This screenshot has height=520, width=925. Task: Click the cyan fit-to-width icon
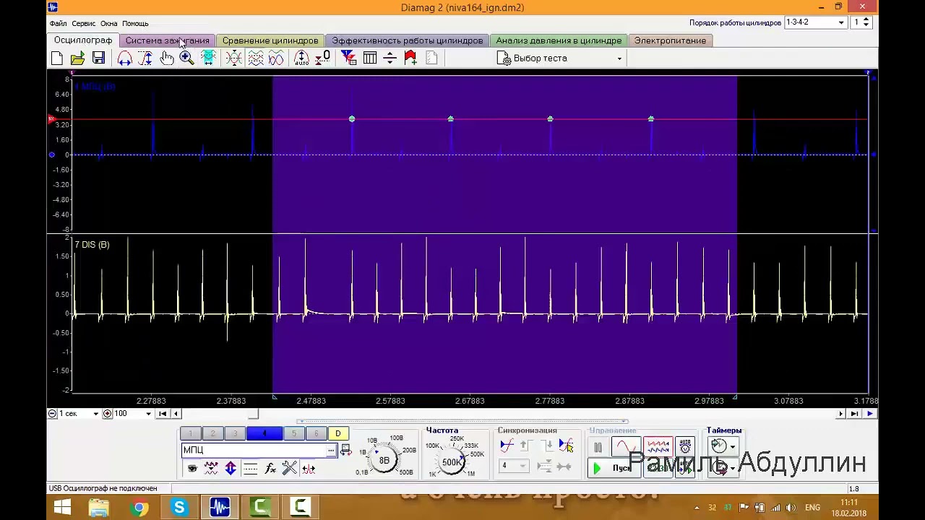(208, 58)
